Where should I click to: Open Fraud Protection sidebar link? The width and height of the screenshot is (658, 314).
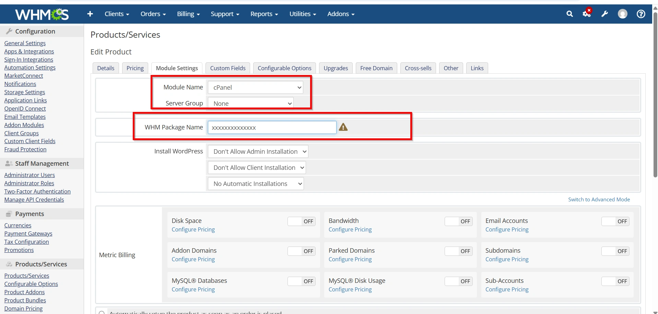[25, 149]
